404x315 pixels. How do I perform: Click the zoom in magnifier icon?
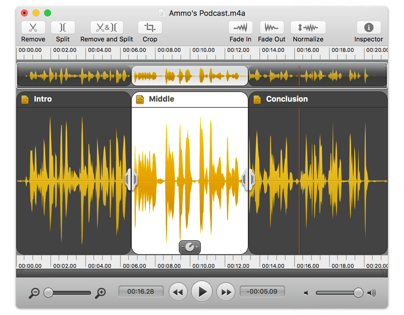point(101,293)
